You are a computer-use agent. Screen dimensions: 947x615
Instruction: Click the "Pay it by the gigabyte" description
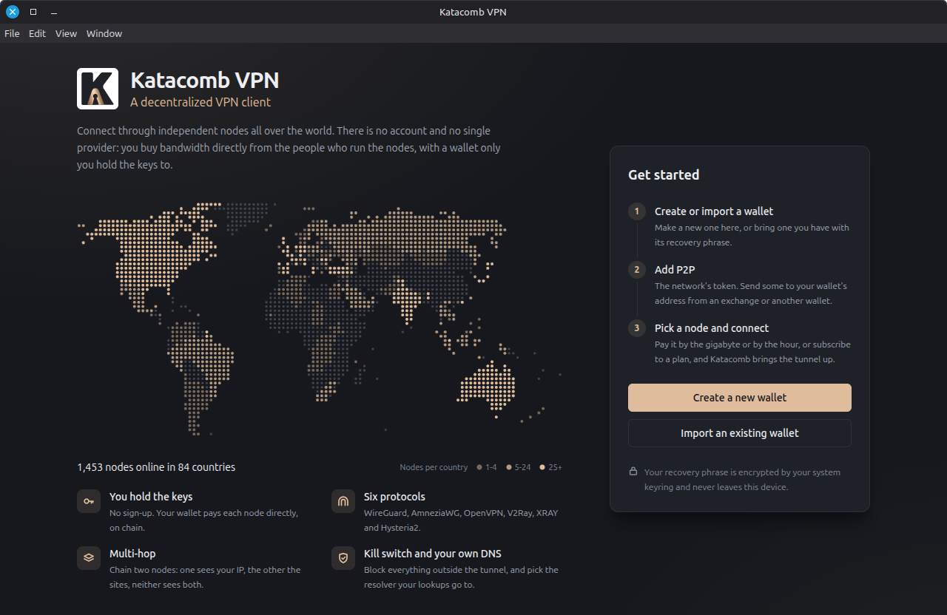[752, 352]
